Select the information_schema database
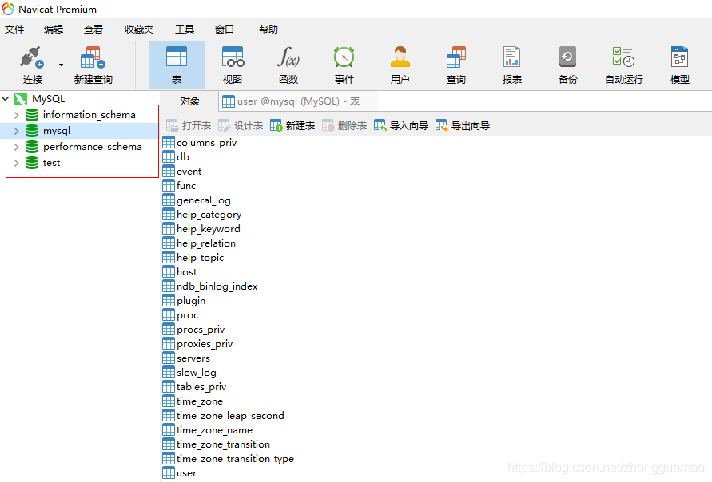 click(89, 115)
